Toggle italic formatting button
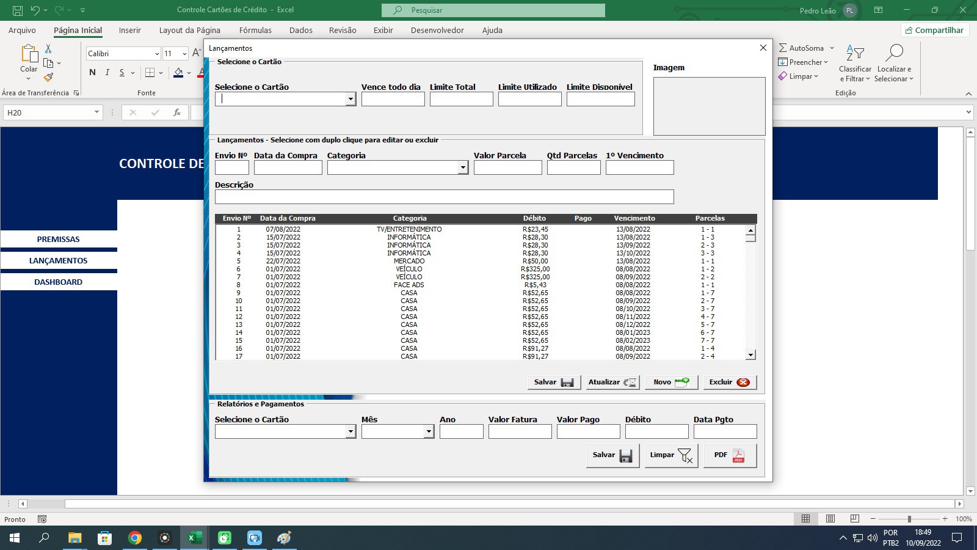This screenshot has width=977, height=550. (x=107, y=72)
